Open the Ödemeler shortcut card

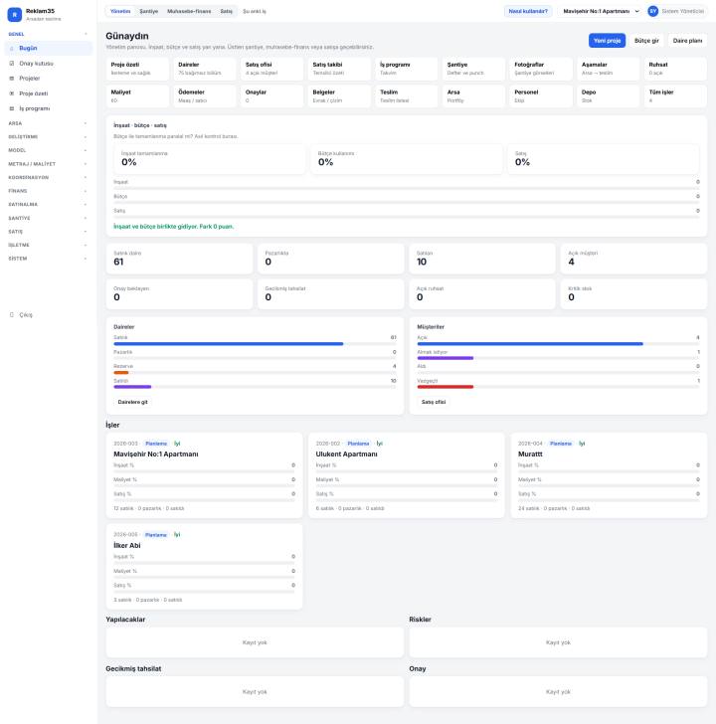coord(205,96)
